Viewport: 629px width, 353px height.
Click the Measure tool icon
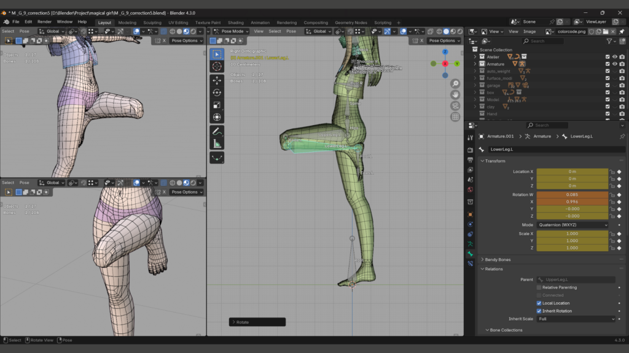(x=217, y=144)
